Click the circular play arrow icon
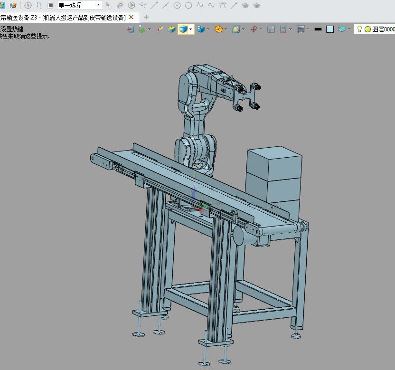This screenshot has height=370, width=395. (x=131, y=5)
